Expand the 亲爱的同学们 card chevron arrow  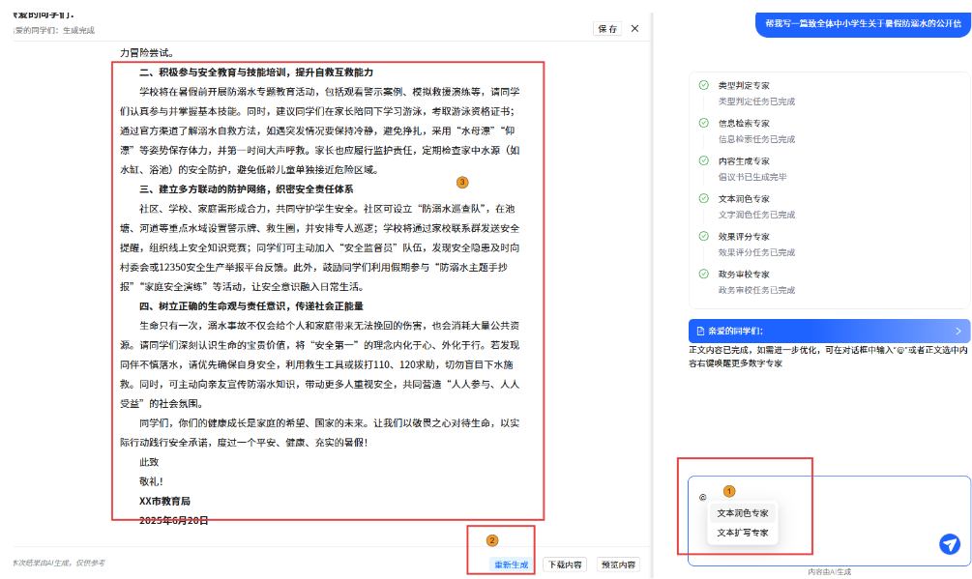tap(957, 331)
